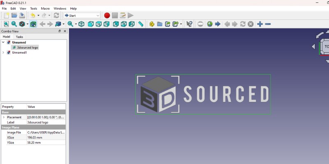Set rear view cube icon
This screenshot has height=164, width=329.
coord(116,24)
